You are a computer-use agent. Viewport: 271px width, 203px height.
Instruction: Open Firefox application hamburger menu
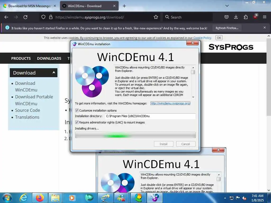click(265, 17)
